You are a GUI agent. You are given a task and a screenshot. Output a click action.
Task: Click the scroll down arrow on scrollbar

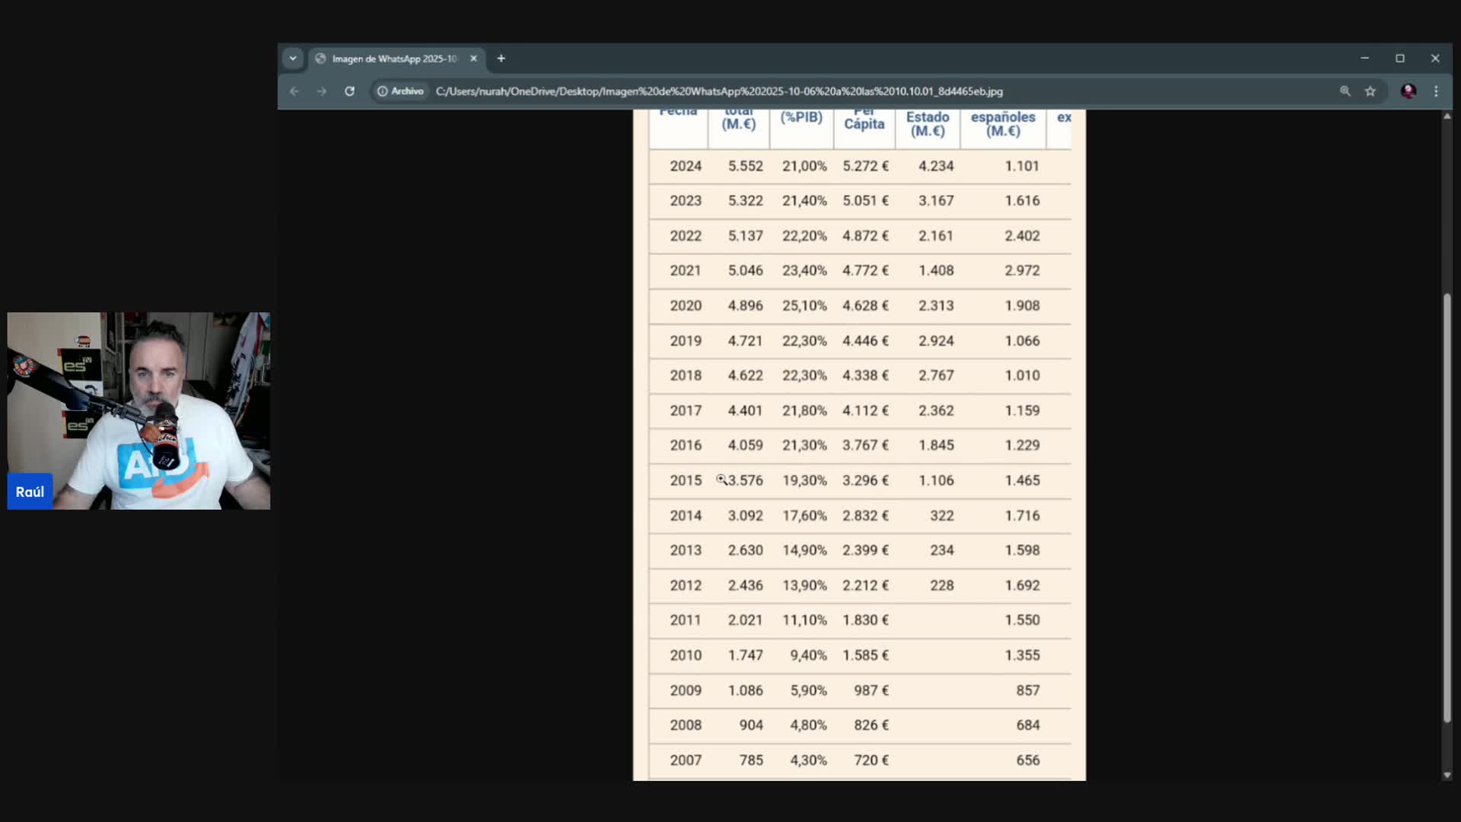pos(1447,775)
